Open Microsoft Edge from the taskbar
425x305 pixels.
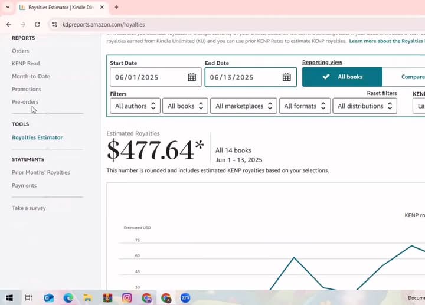[68, 298]
